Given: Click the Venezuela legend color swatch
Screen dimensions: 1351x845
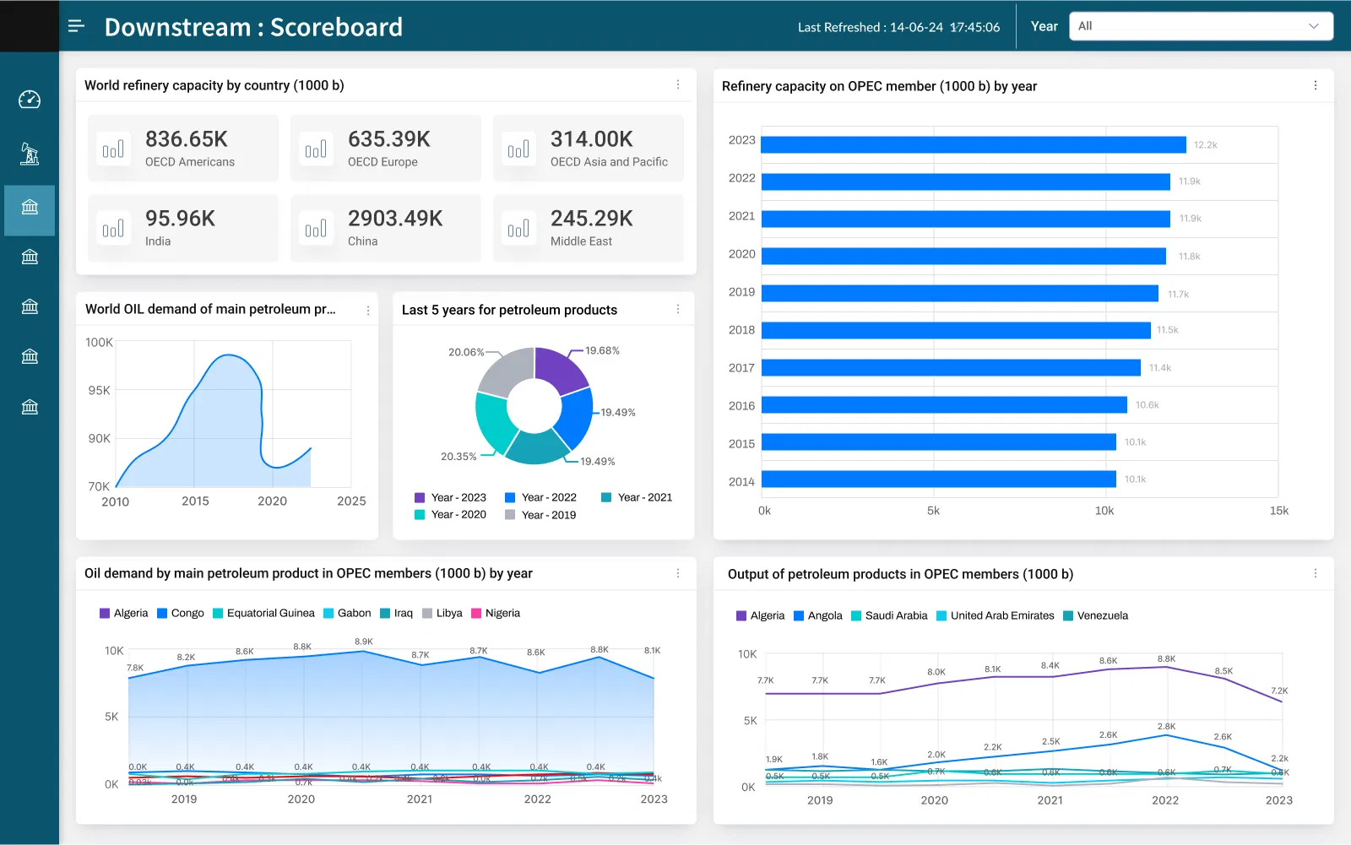Looking at the screenshot, I should coord(1068,615).
